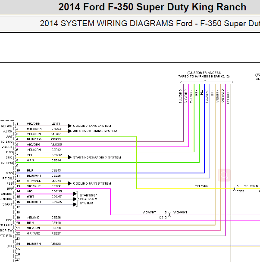Select wire code 'CH302'
The image size is (260, 262).
pyautogui.click(x=56, y=129)
